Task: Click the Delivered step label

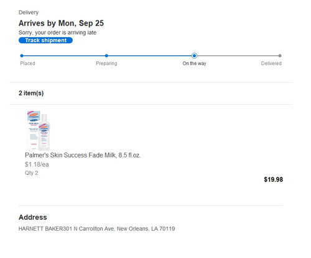Action: pyautogui.click(x=271, y=63)
